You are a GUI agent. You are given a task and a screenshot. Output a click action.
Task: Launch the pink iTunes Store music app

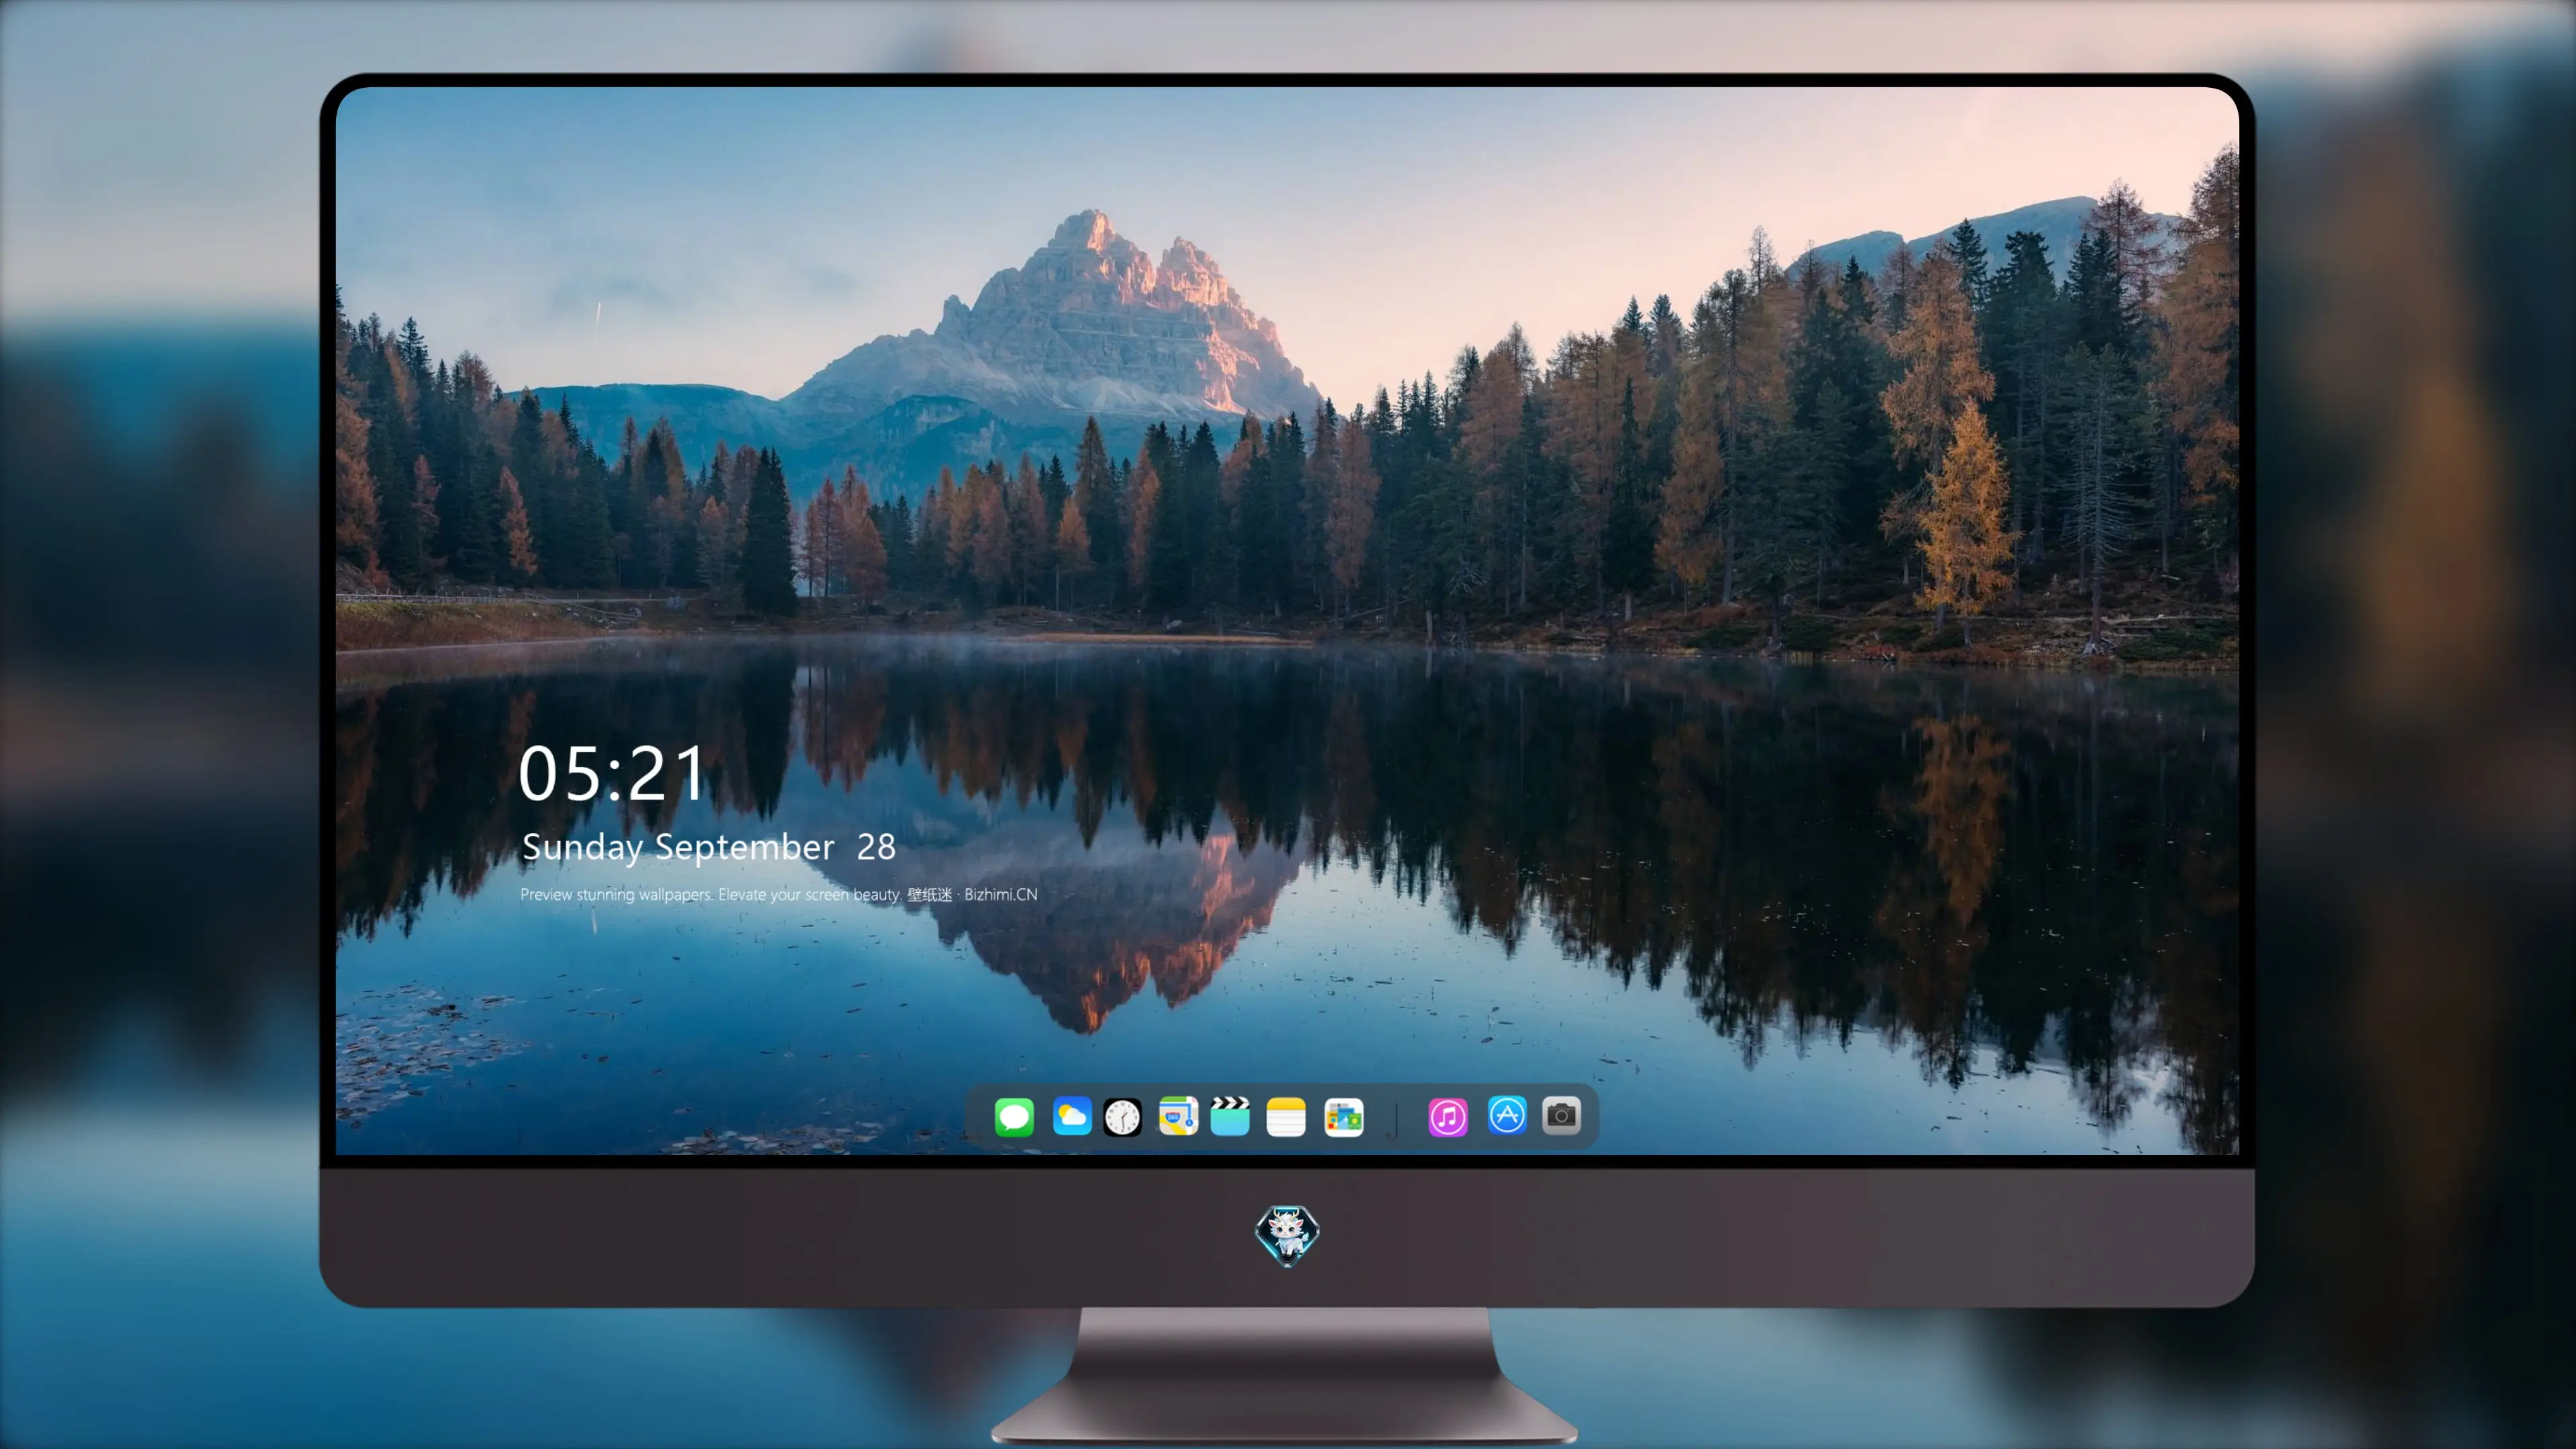(1448, 1117)
